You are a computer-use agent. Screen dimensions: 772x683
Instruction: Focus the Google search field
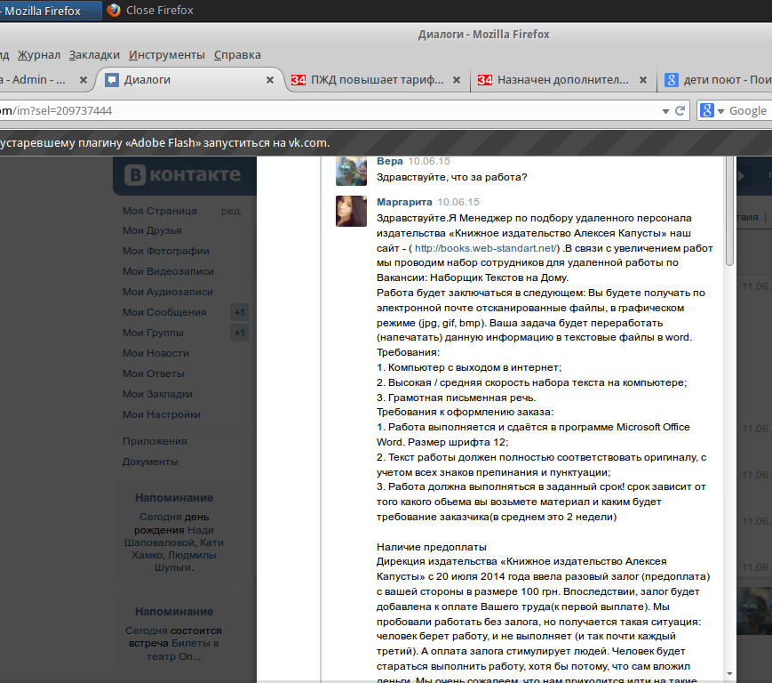pyautogui.click(x=750, y=111)
